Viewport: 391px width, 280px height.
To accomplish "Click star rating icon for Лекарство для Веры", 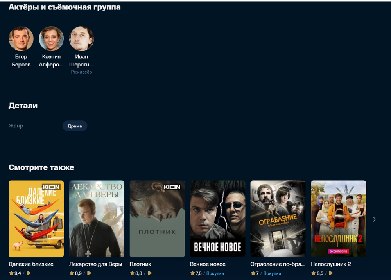I will click(x=72, y=273).
